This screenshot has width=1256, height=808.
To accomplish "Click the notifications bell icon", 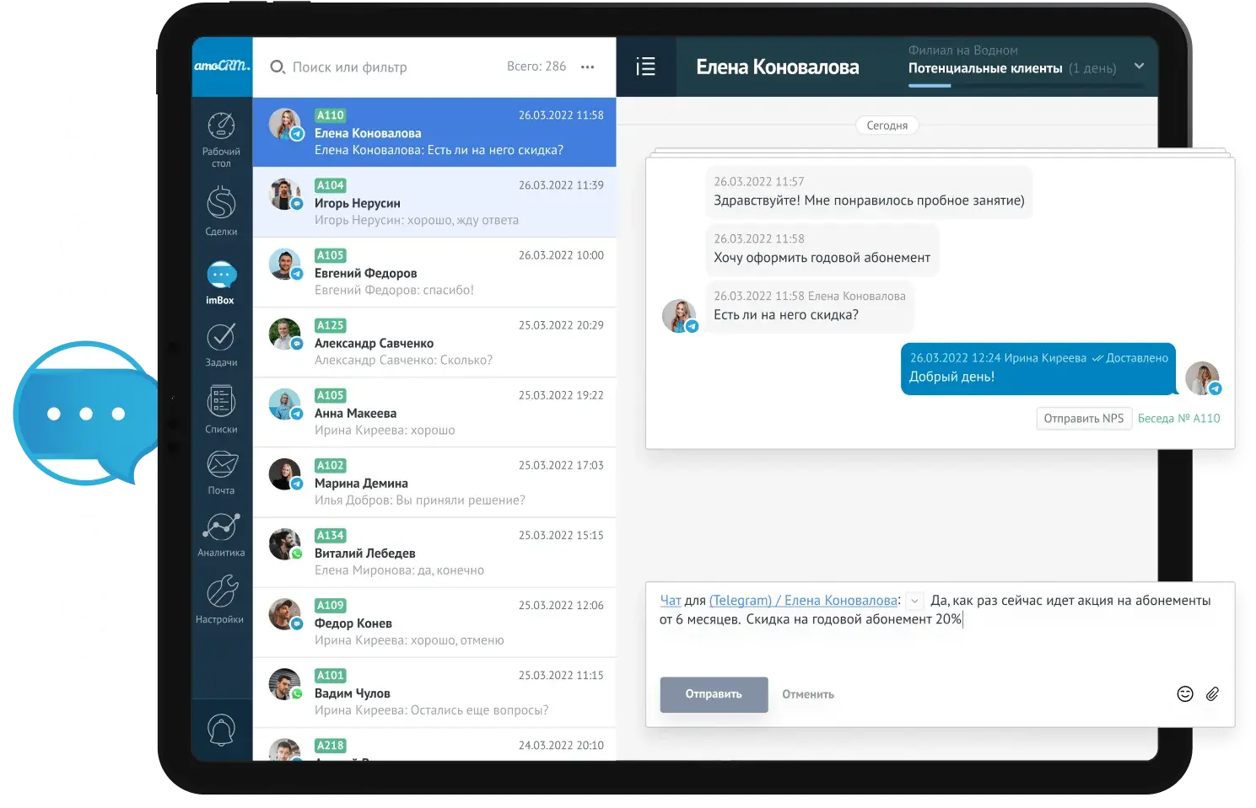I will pyautogui.click(x=221, y=730).
